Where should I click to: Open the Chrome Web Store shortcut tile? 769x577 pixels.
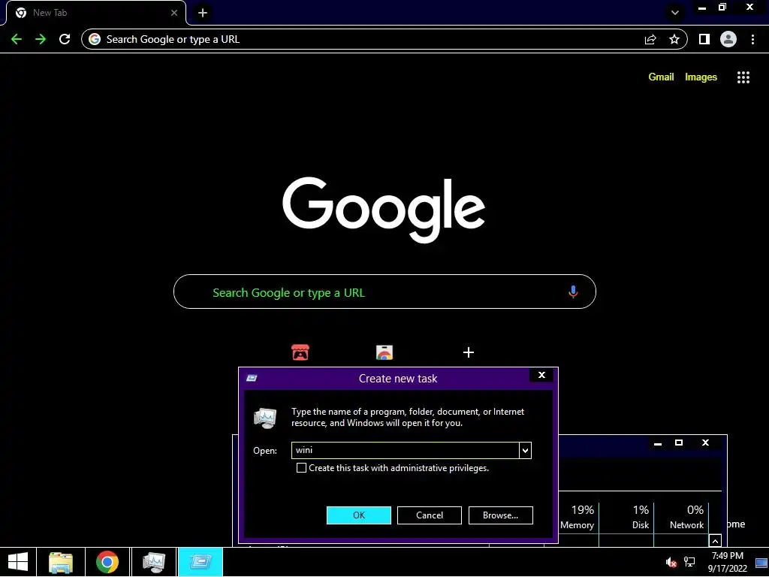[x=384, y=352]
